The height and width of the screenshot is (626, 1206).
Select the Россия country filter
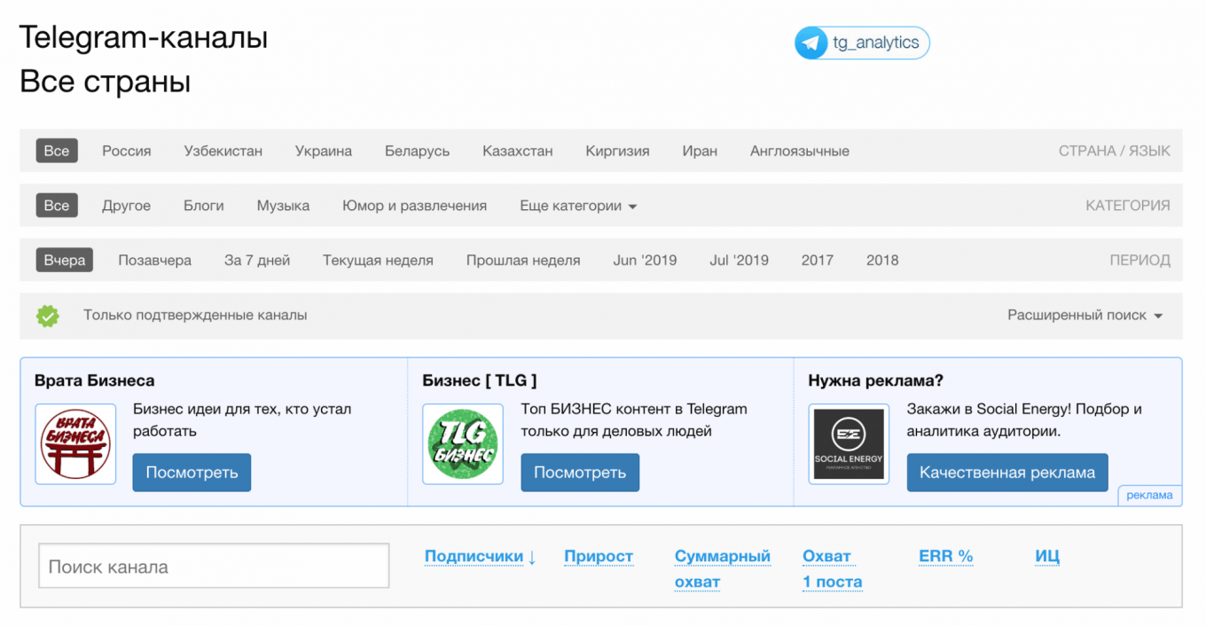[126, 151]
